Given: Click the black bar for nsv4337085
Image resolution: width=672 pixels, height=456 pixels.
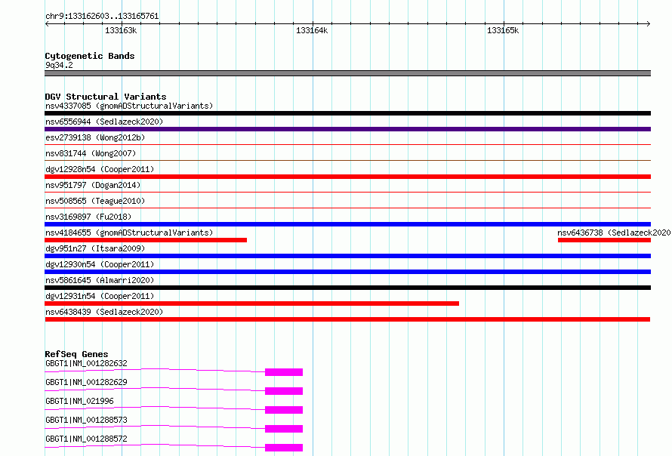Looking at the screenshot, I should pos(347,113).
